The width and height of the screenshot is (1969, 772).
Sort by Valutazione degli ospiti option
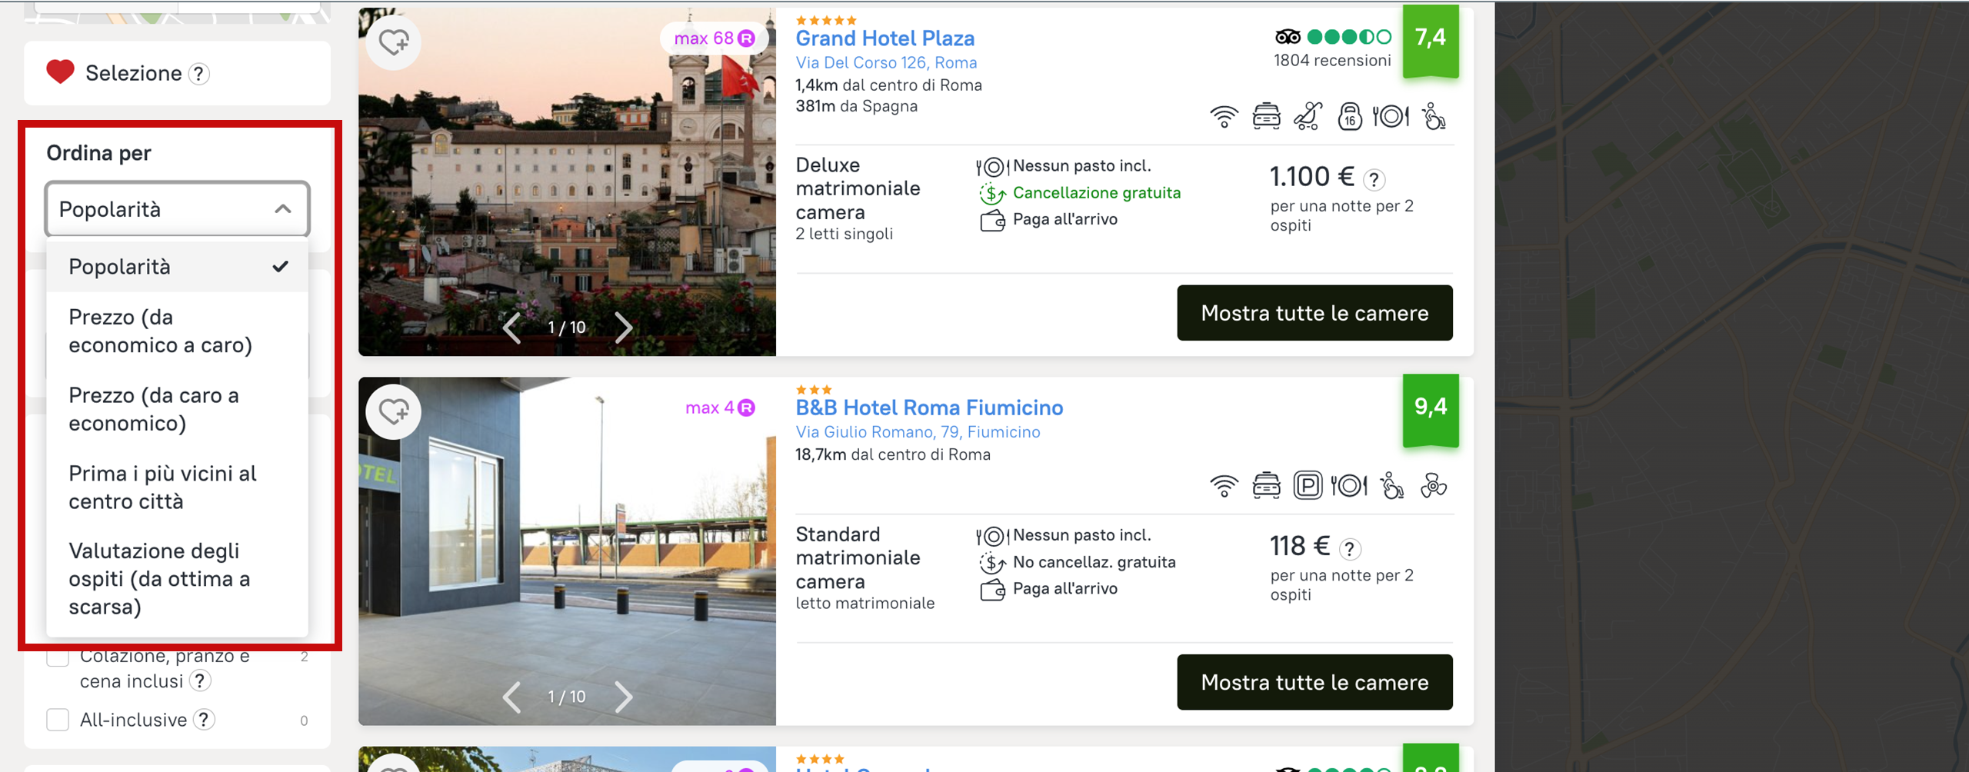tap(159, 578)
